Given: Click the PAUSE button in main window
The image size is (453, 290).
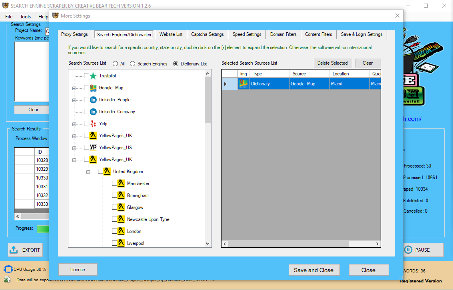Looking at the screenshot, I should pos(423,250).
